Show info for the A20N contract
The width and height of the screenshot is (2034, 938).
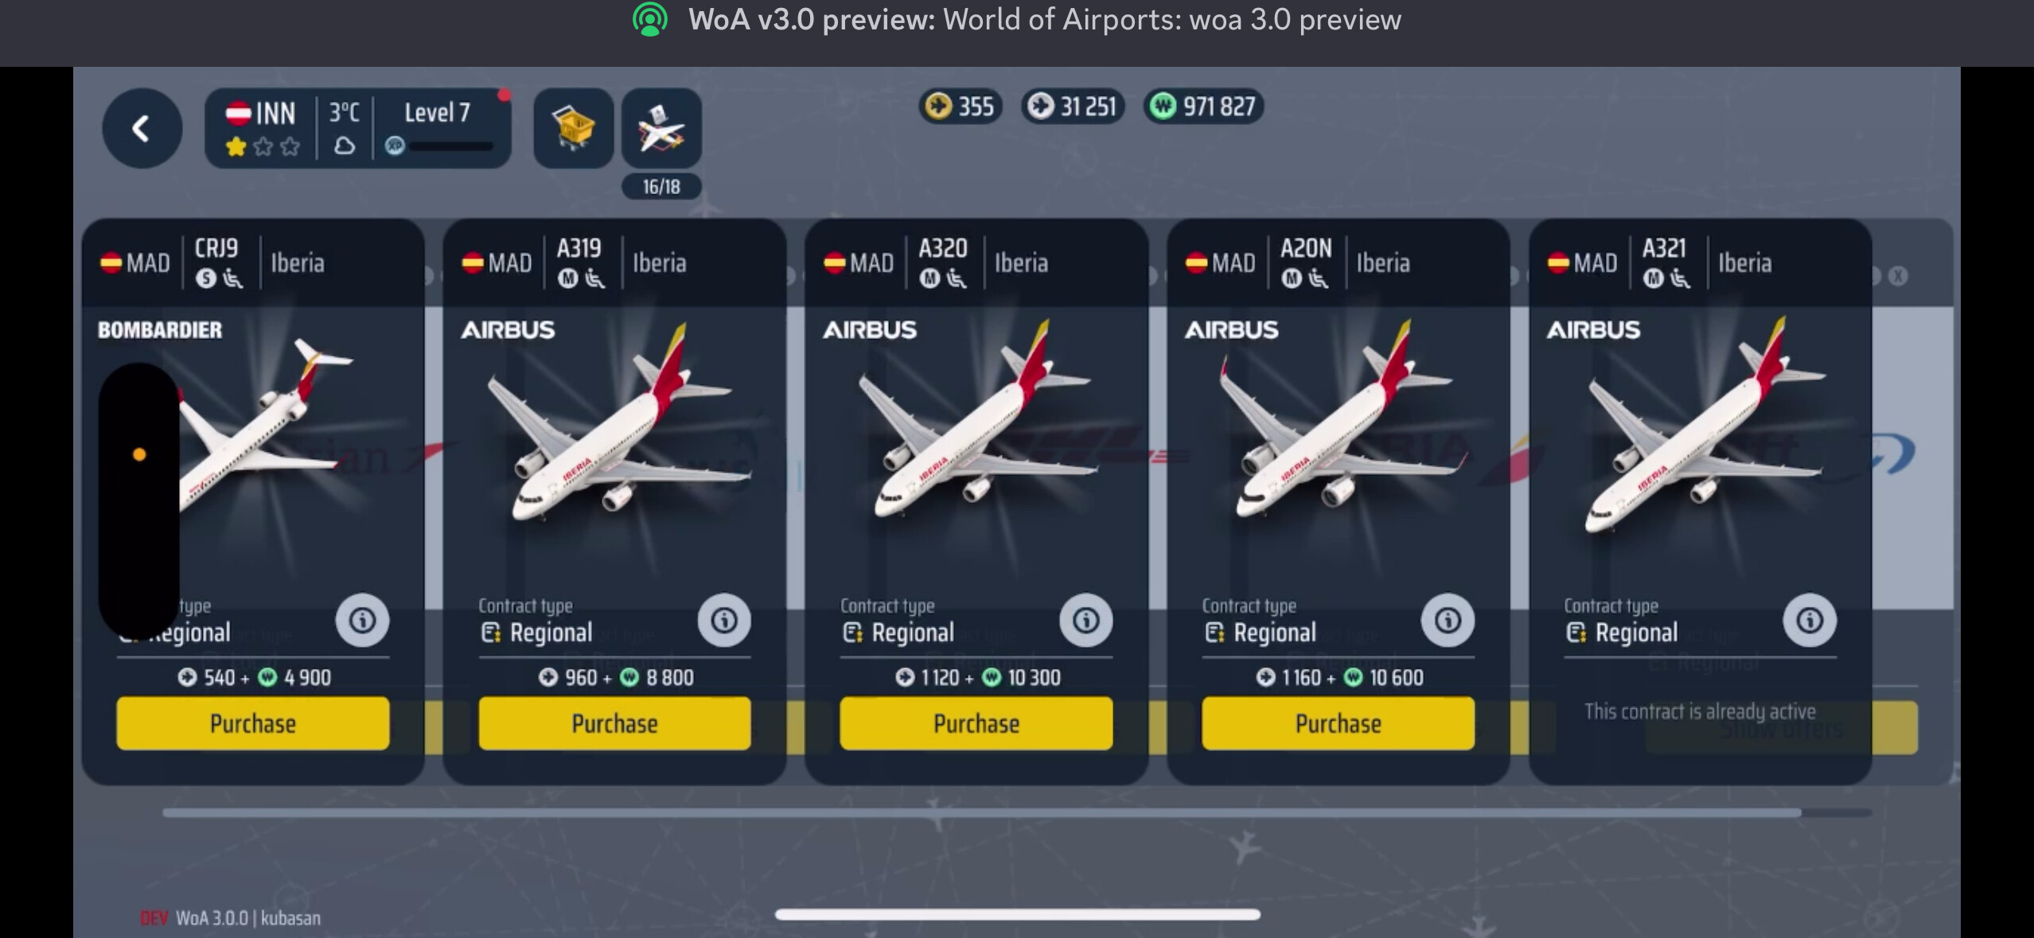[1448, 620]
